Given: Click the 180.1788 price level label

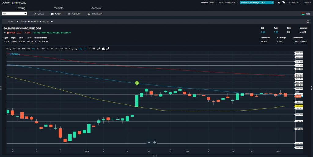Looking at the screenshot, I should tap(299, 115).
